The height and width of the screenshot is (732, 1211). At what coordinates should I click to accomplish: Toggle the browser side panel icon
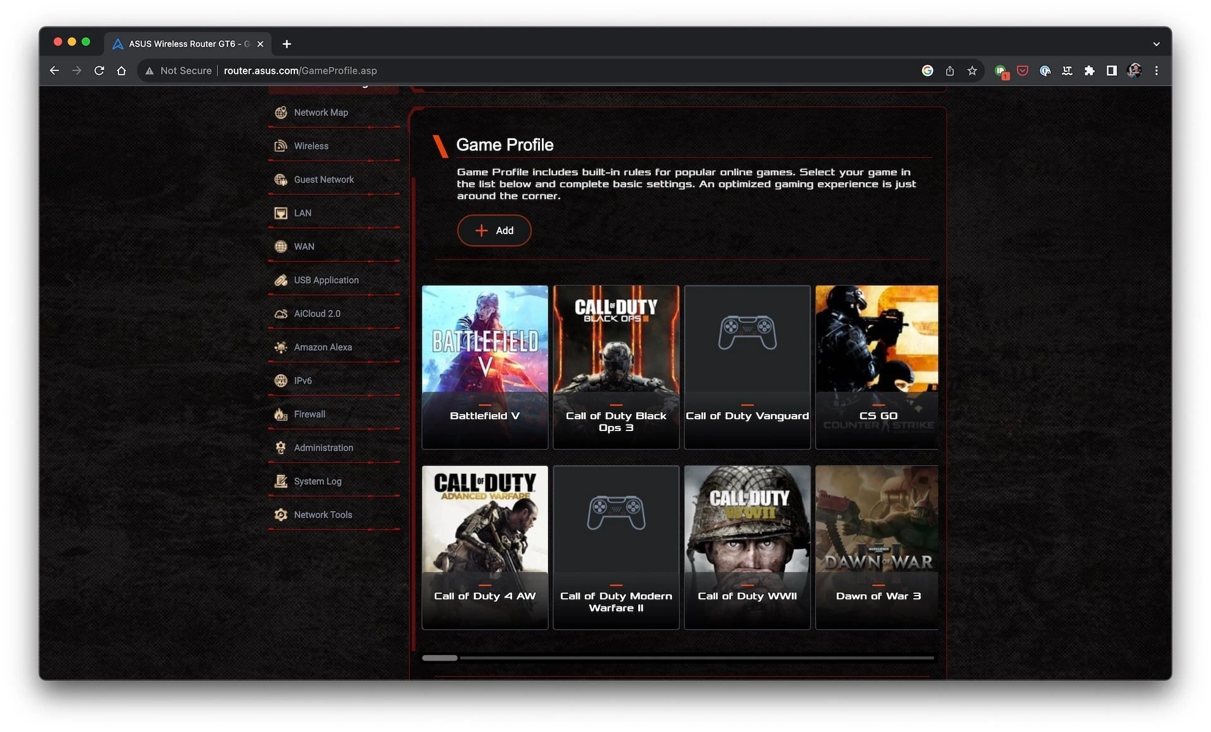coord(1112,71)
